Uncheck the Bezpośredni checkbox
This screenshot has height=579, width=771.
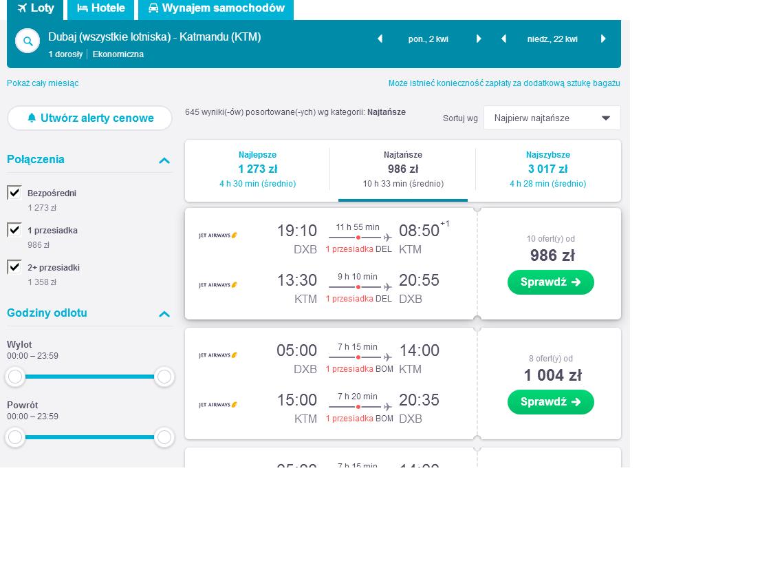(14, 193)
